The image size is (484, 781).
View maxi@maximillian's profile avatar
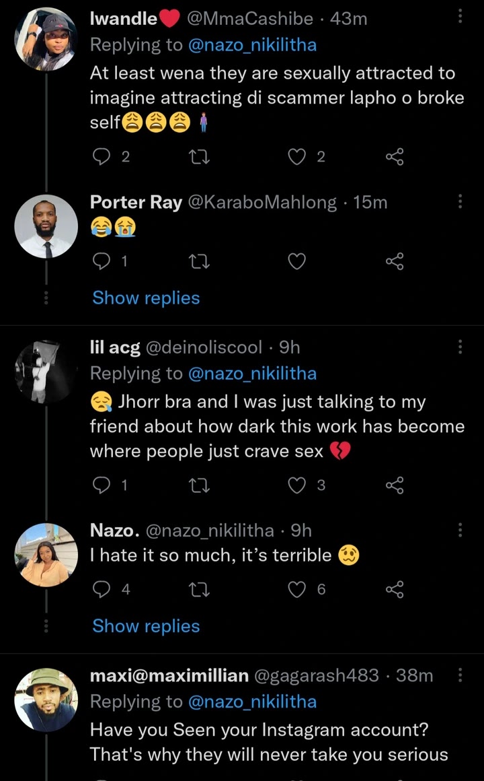click(x=46, y=700)
